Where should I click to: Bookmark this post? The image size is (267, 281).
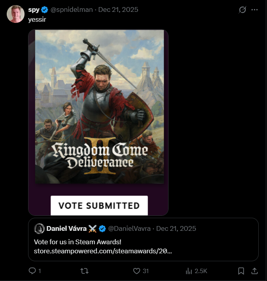(241, 271)
